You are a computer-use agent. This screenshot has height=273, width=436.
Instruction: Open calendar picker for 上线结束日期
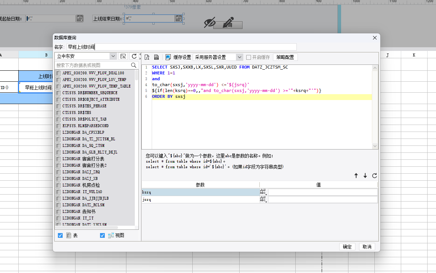[x=178, y=18]
